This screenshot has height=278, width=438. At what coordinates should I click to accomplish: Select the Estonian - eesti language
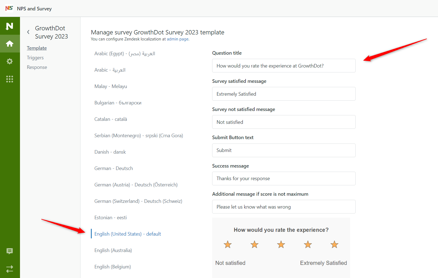(110, 218)
